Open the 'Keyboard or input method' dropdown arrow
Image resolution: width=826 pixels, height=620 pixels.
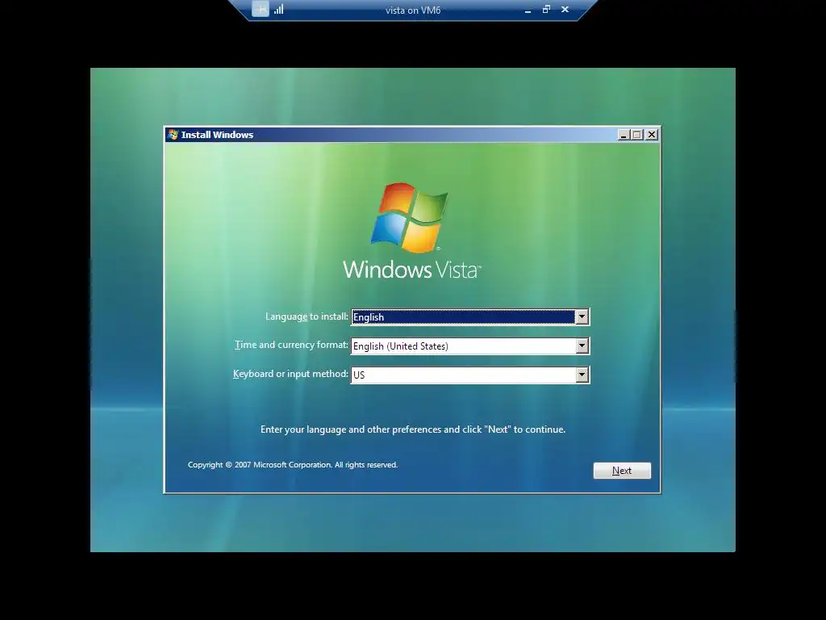coord(582,375)
